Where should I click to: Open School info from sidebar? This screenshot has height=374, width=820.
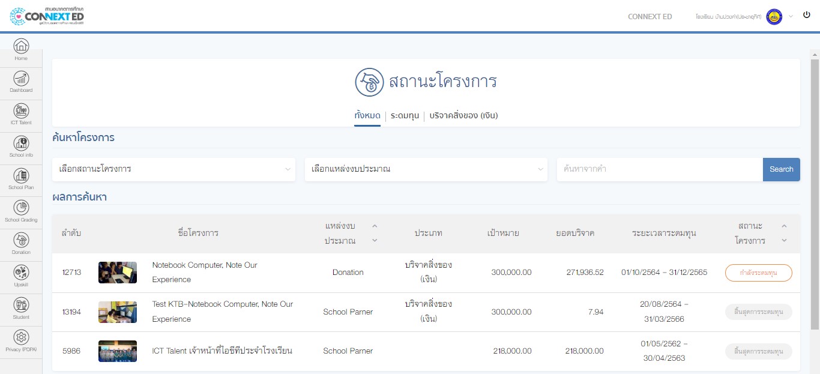[x=21, y=144]
